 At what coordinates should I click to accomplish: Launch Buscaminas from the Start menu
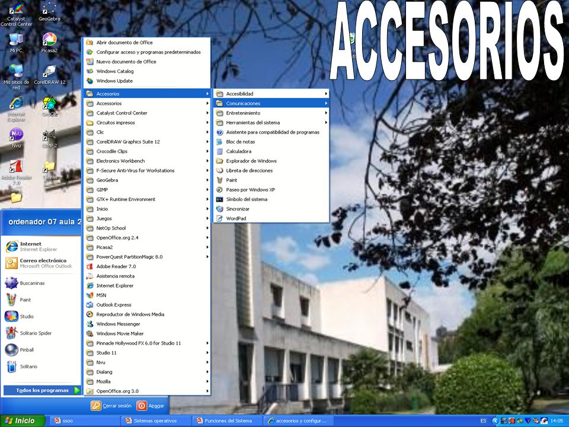pos(41,283)
